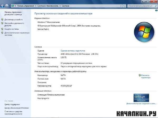The image size is (158, 118).
Task: Click the "WORKGROUP" workgroup value
Action: [x=66, y=86]
